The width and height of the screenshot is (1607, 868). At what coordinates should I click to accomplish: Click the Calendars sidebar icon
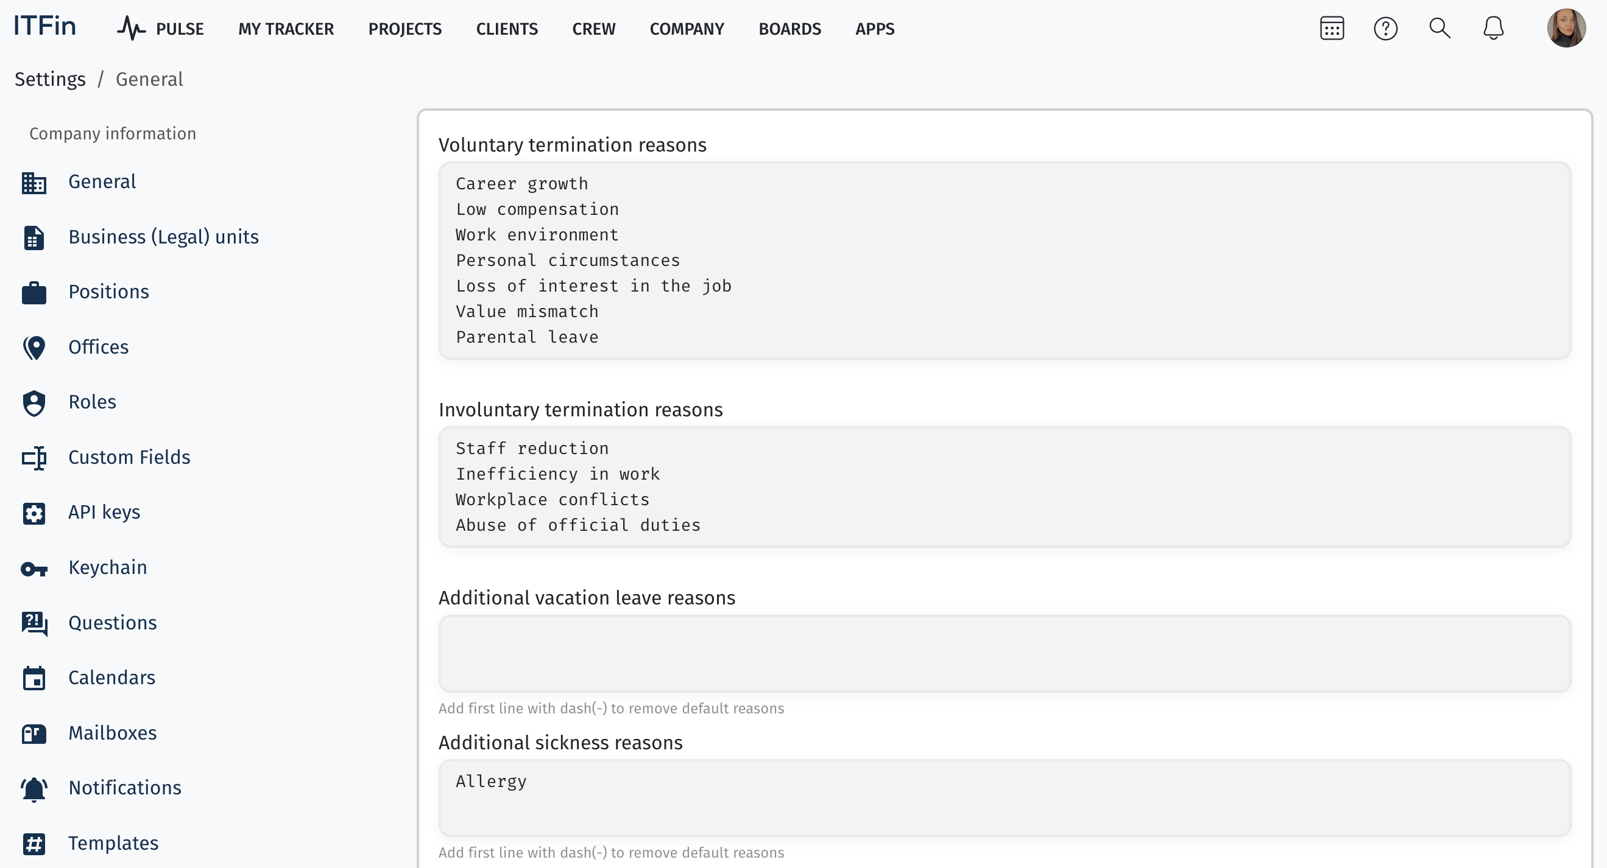[x=34, y=679]
